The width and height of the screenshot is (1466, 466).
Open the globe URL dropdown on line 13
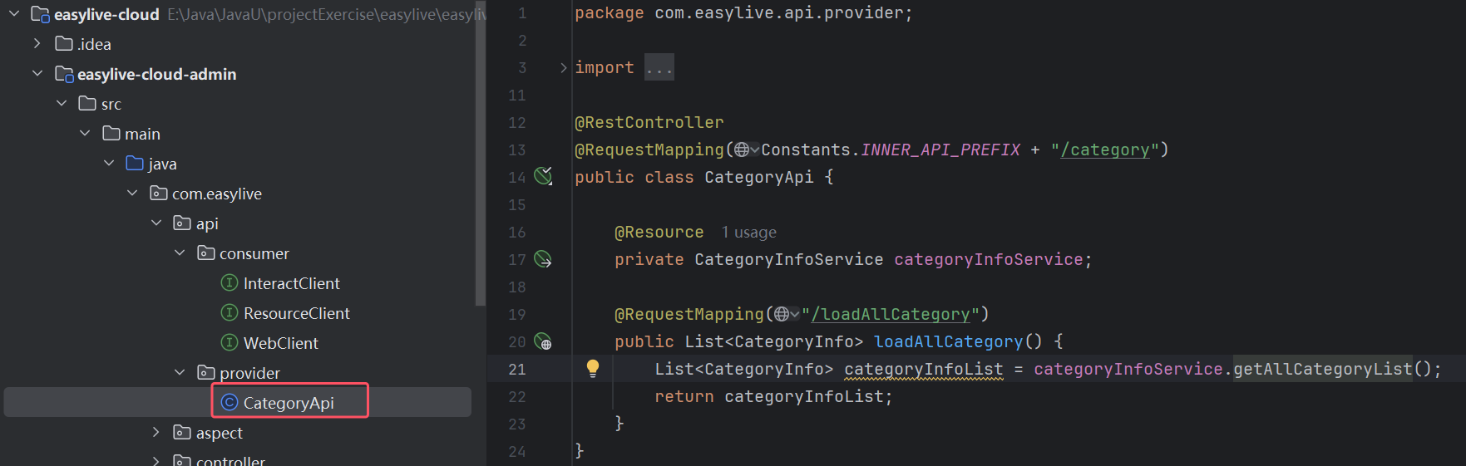point(747,150)
